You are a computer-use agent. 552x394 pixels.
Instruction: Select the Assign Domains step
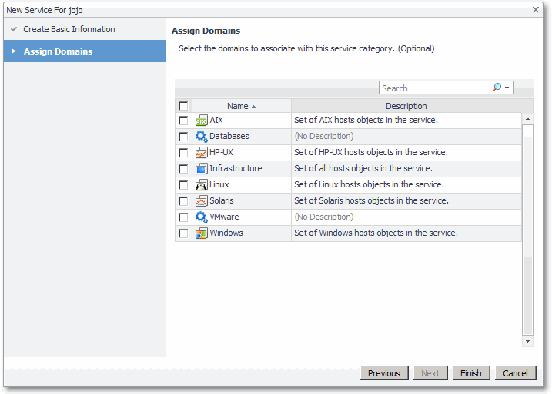[x=58, y=51]
